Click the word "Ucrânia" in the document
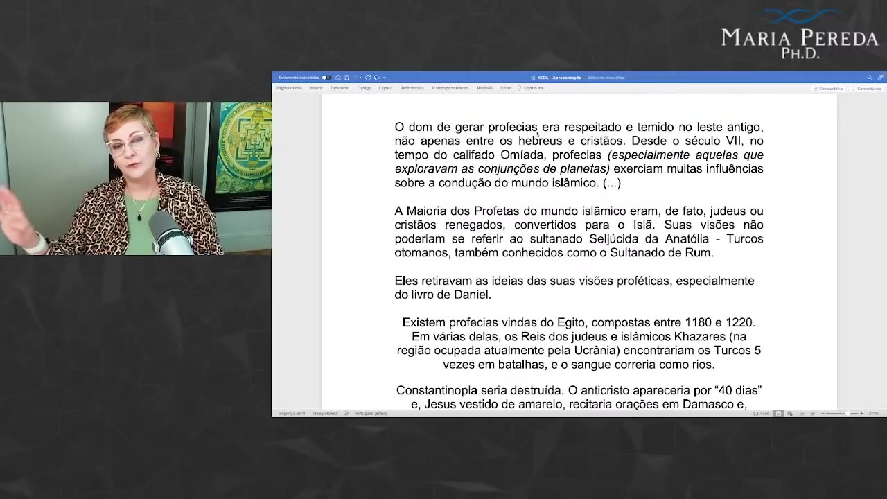Viewport: 887px width, 499px height. pos(596,351)
